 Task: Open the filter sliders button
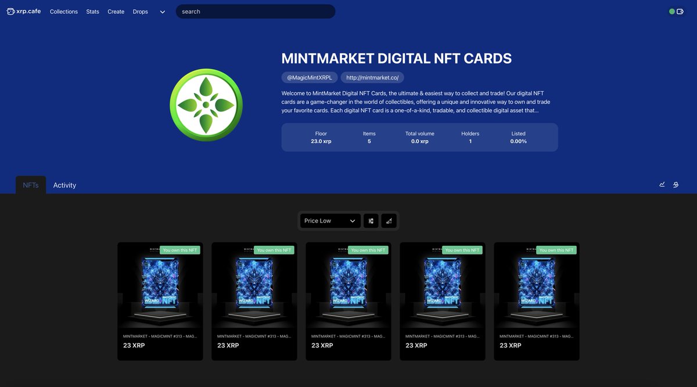point(371,221)
